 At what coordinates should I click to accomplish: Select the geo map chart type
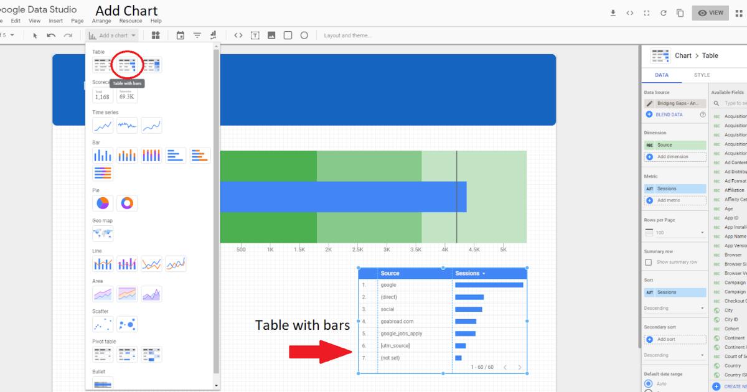click(103, 234)
